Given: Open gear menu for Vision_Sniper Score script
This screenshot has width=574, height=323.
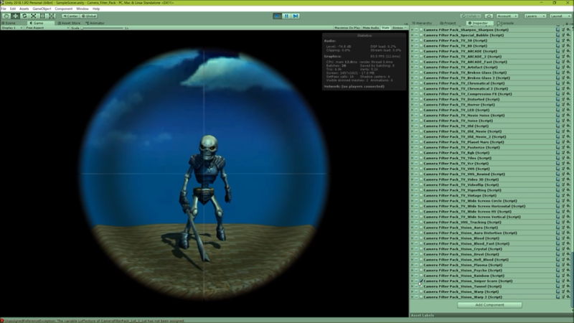Looking at the screenshot, I should coord(568,281).
